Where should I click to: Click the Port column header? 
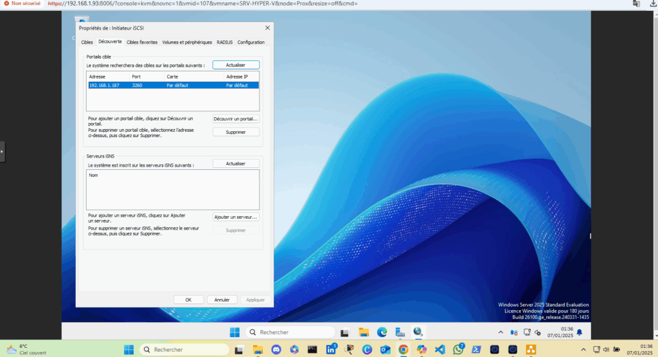click(x=147, y=77)
